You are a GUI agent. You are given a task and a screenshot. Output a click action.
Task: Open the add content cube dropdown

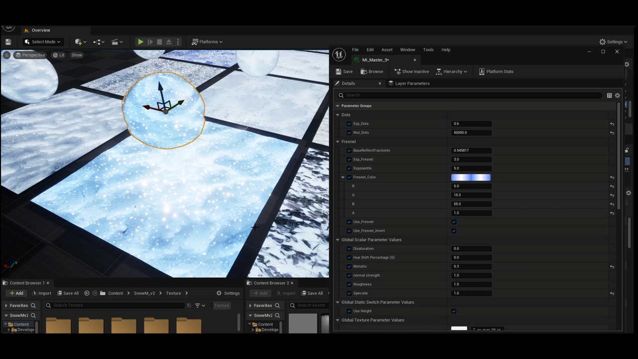(80, 42)
